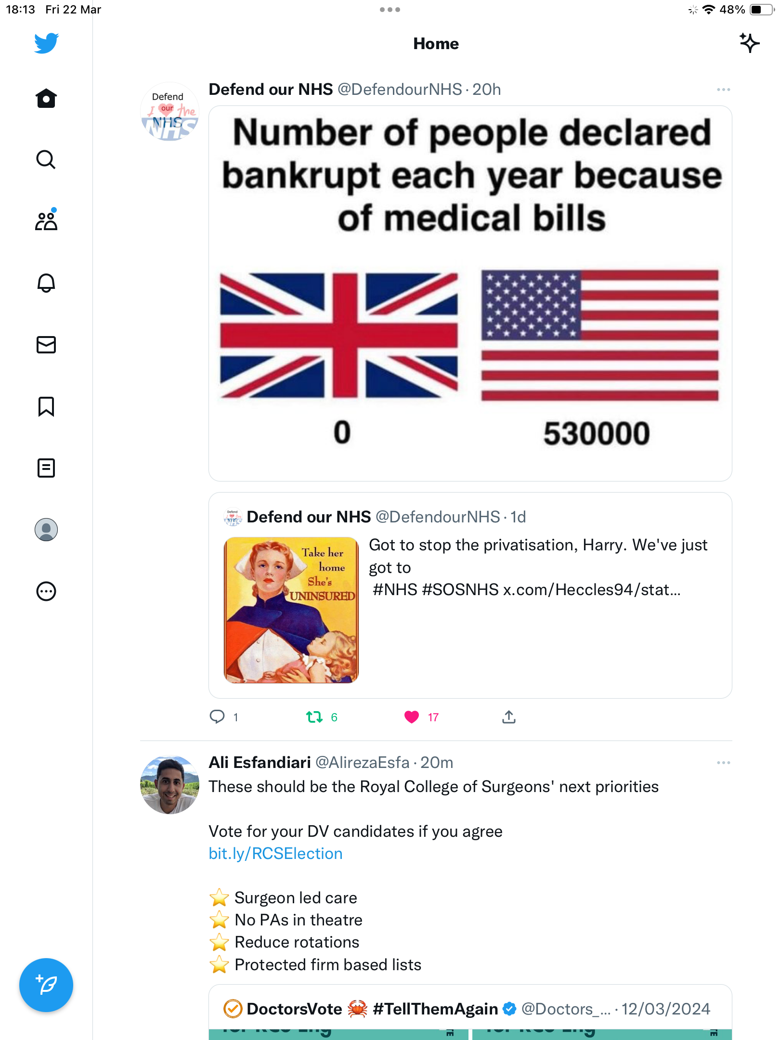
Task: Open the Twitter bird logo
Action: coord(46,43)
